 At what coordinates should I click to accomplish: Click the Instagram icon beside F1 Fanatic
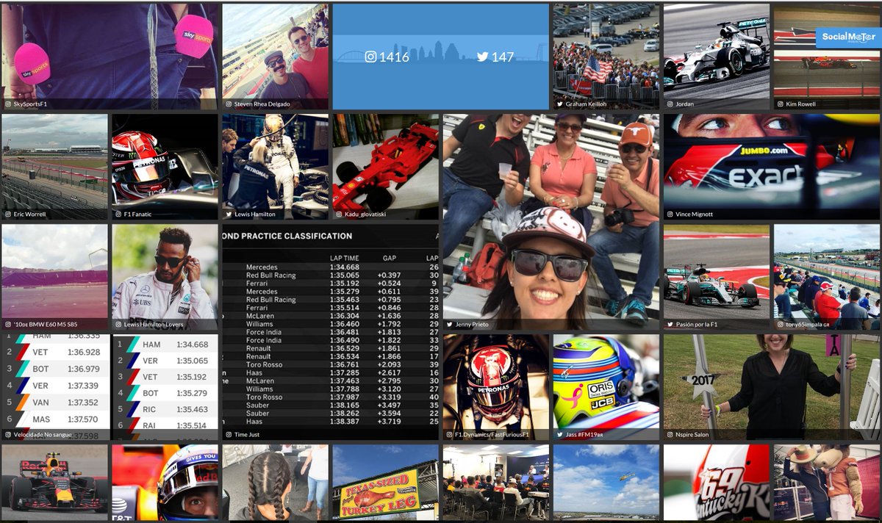pos(118,214)
